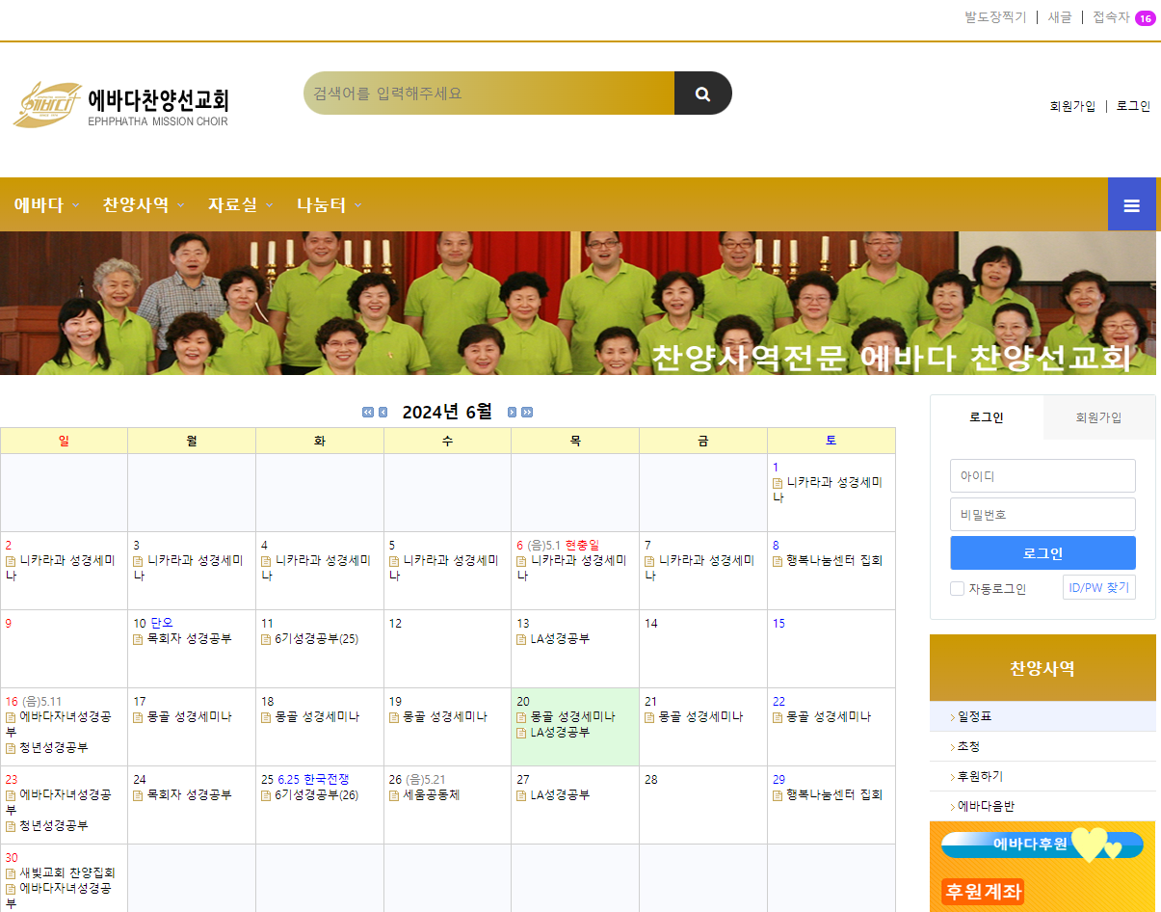The height and width of the screenshot is (912, 1161).
Task: Go to next month arrow icon
Action: [513, 413]
